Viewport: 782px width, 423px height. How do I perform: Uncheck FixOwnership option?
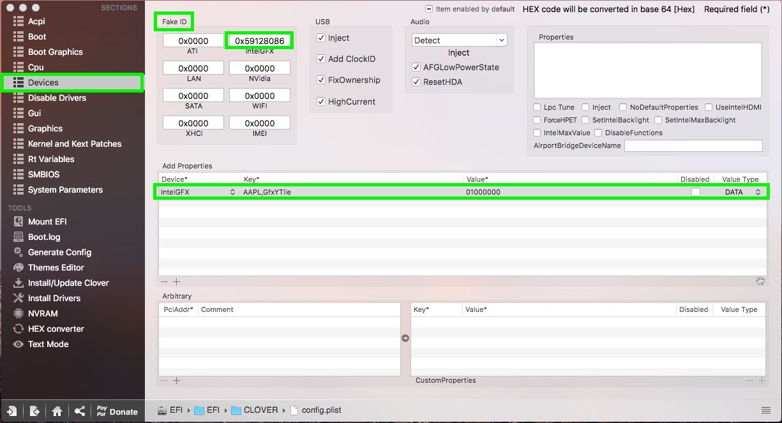point(321,80)
